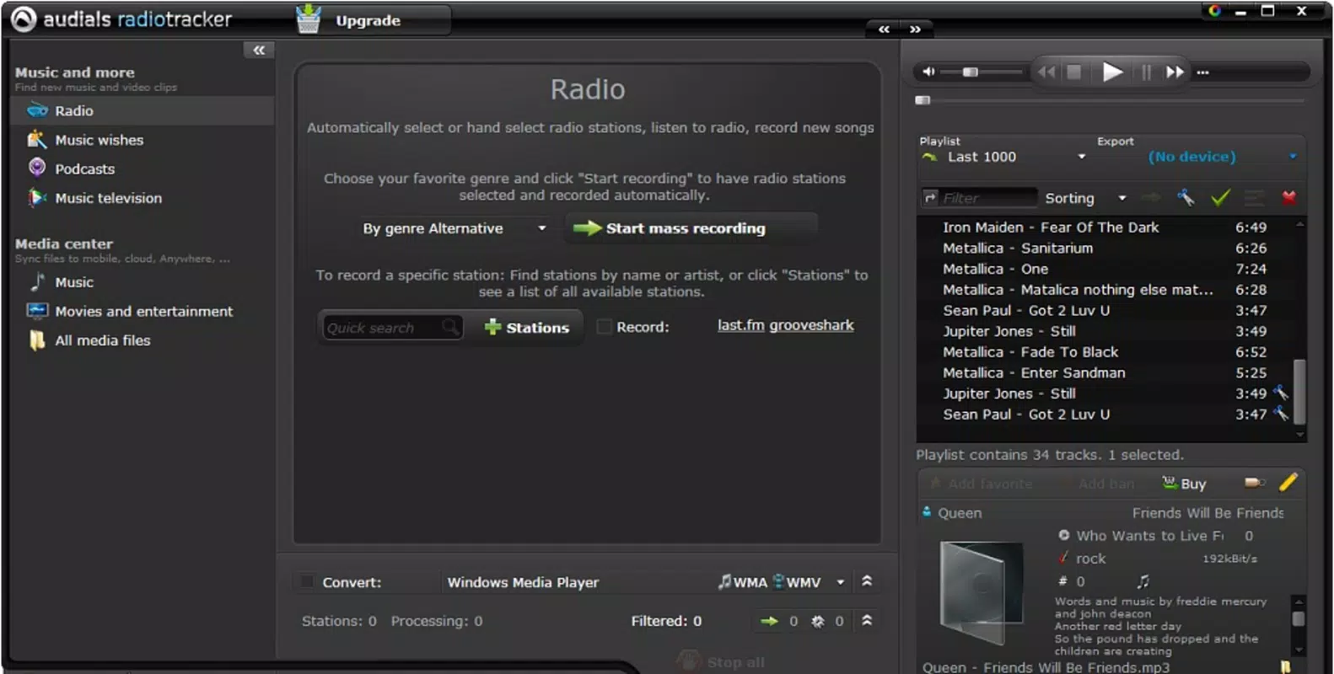Select Radio in the sidebar
The width and height of the screenshot is (1334, 674).
click(143, 110)
